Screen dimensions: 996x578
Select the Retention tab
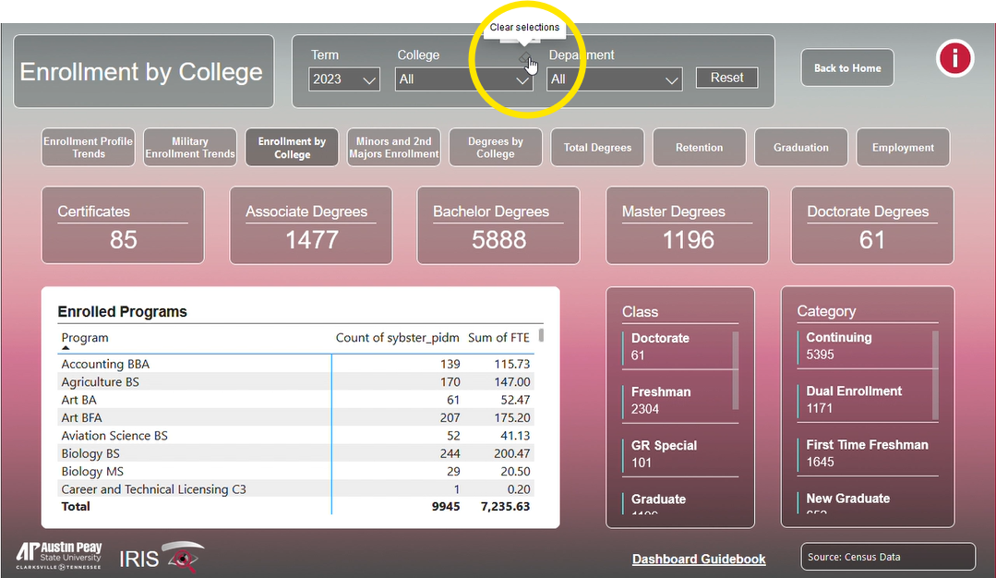point(699,148)
